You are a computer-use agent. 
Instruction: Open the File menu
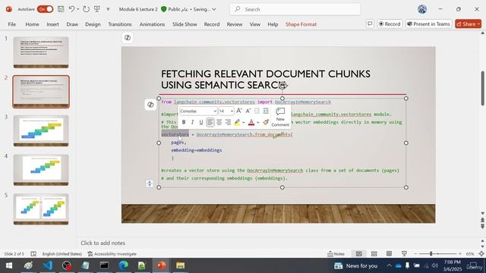point(12,24)
